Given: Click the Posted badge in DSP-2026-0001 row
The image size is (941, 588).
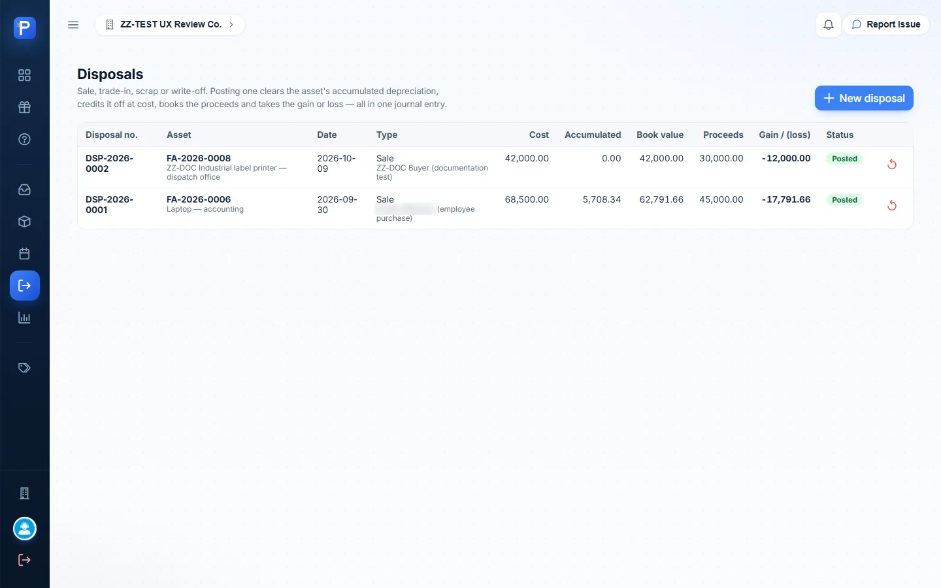Looking at the screenshot, I should pyautogui.click(x=844, y=200).
